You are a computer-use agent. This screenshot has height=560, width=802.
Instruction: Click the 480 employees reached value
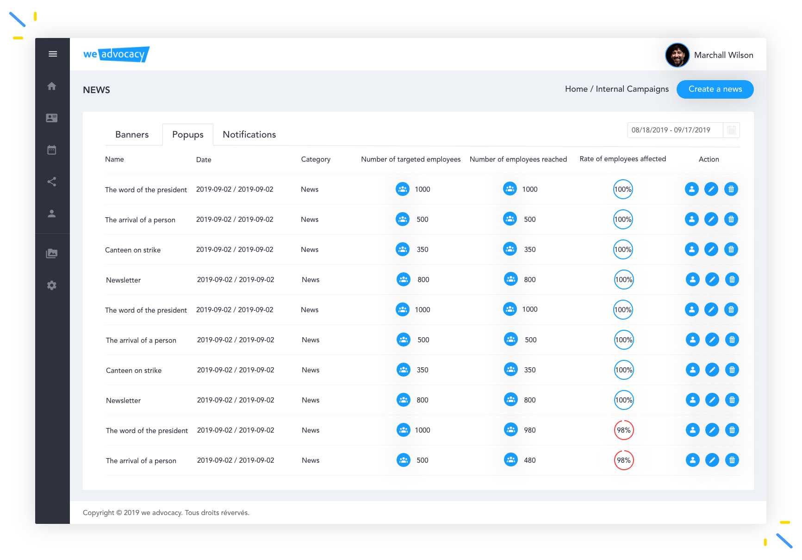(530, 460)
